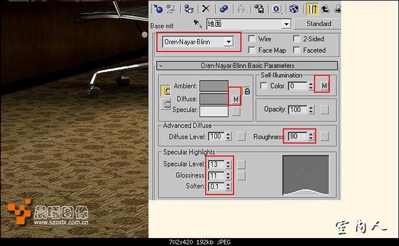This screenshot has height=246, width=399.
Task: Click the Ambient color swatch
Action: tap(214, 86)
